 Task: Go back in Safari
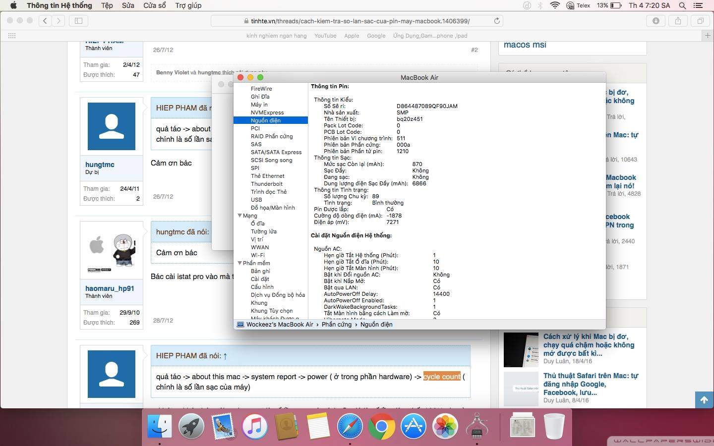coord(45,21)
